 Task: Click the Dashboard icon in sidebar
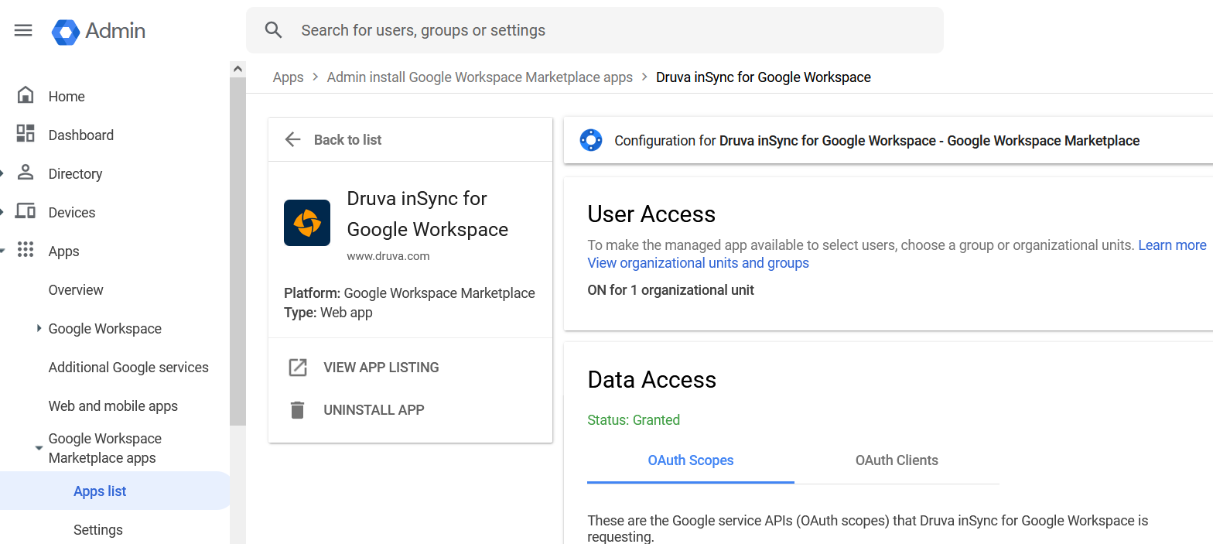click(x=26, y=134)
